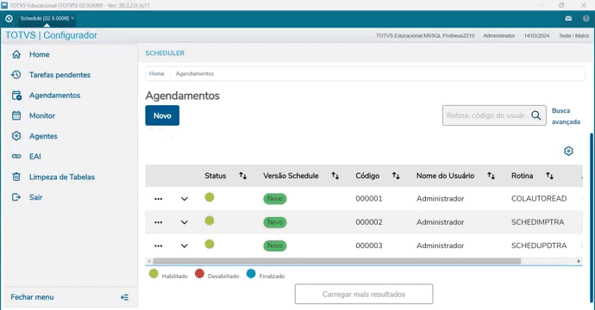595x310 pixels.
Task: Click the scrollbar right arrow
Action: click(579, 261)
